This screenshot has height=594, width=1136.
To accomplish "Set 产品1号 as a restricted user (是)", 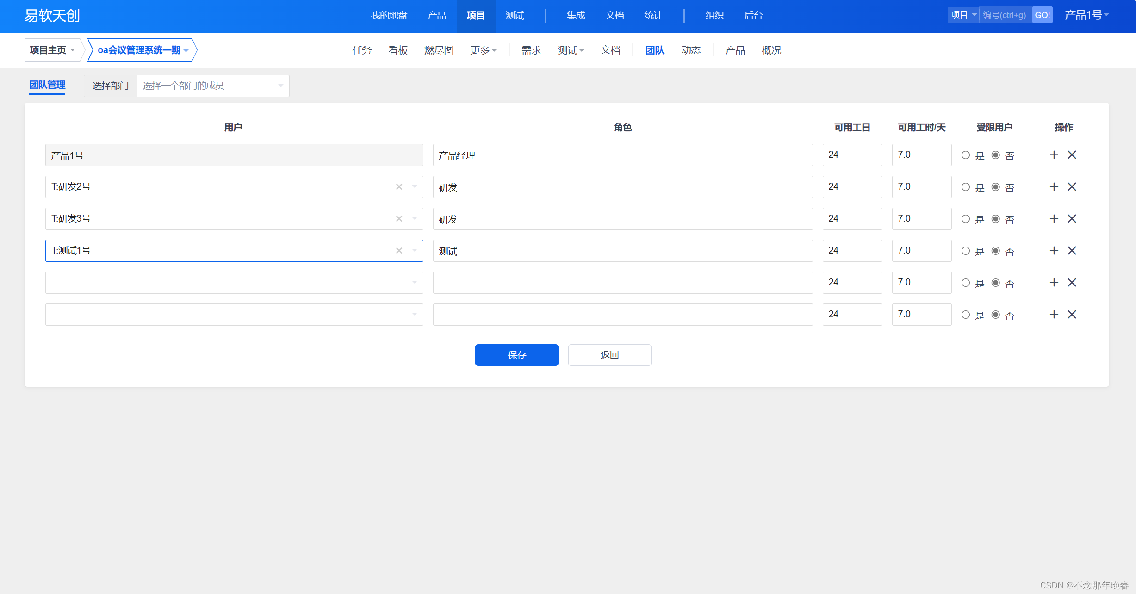I will click(x=965, y=155).
